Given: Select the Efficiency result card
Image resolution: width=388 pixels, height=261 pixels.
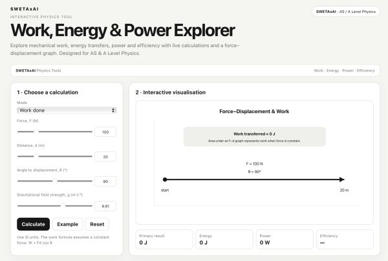Looking at the screenshot, I should (x=345, y=240).
